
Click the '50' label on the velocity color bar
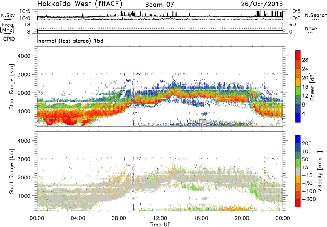pos(305,159)
